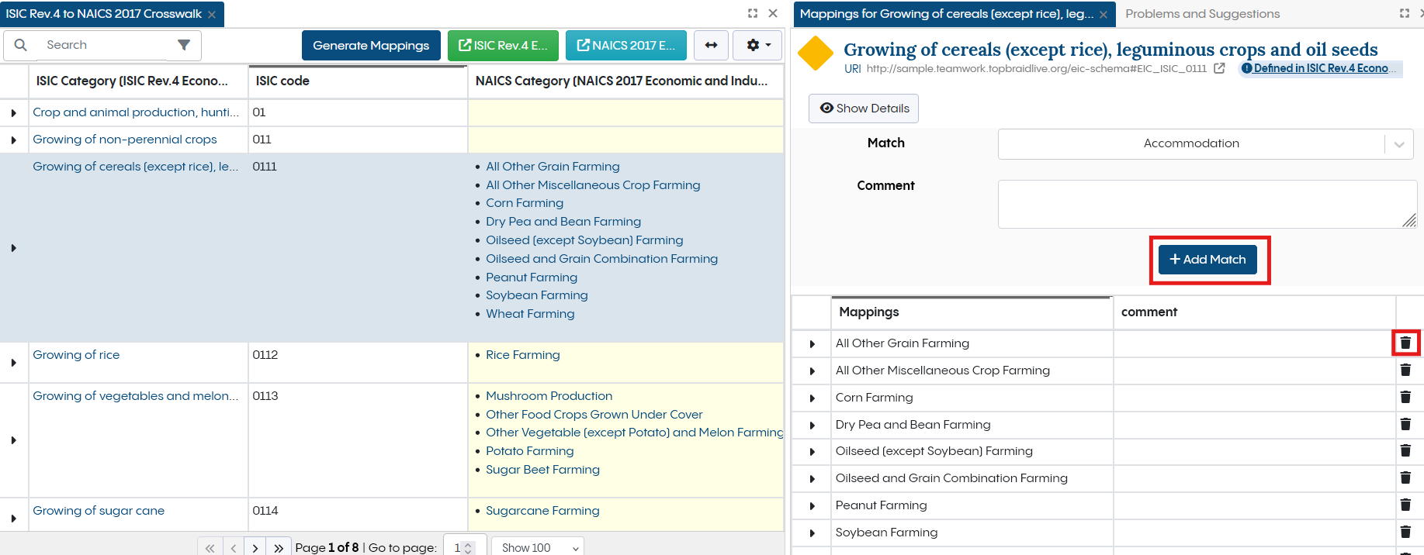This screenshot has height=555, width=1424.
Task: Close the ISIC Rev.4 to NAICS 2017 Crosswalk tab
Action: [212, 15]
